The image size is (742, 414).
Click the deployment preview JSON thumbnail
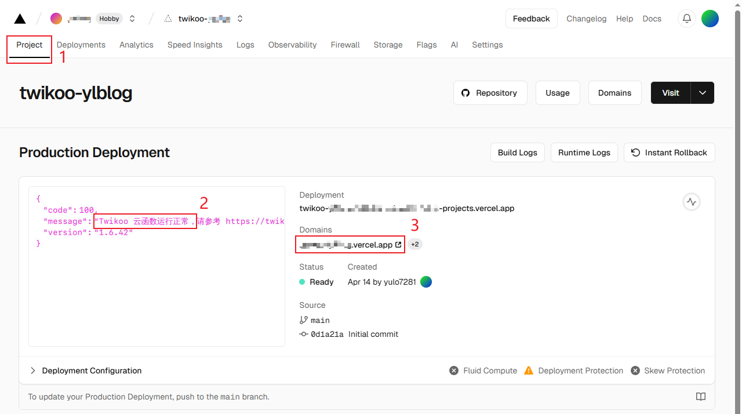pyautogui.click(x=157, y=266)
